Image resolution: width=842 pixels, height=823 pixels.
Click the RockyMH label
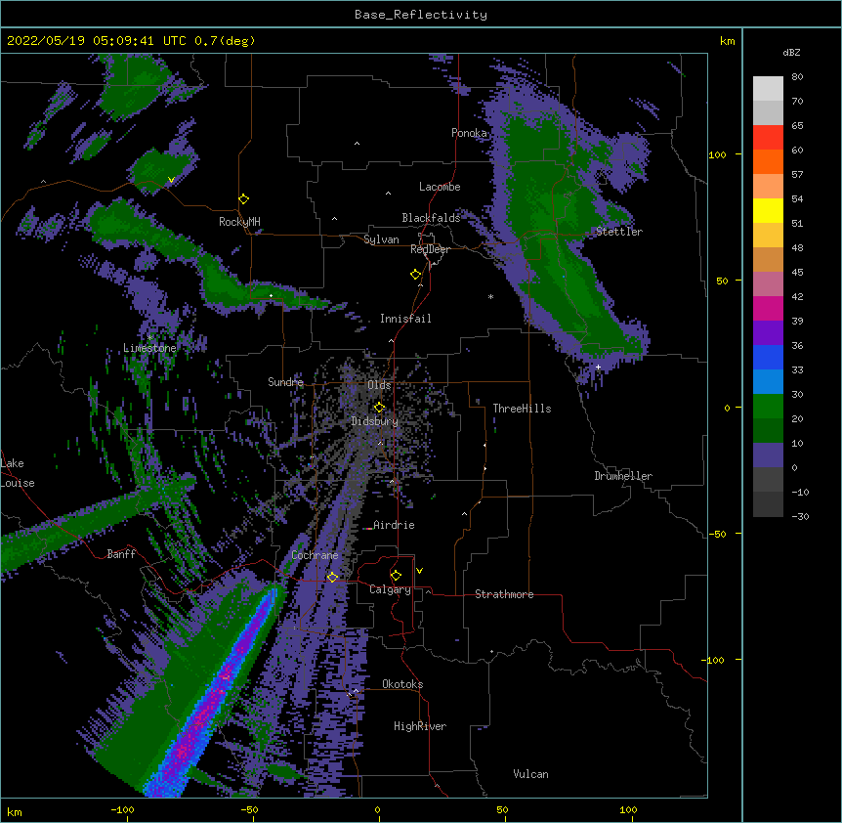[x=239, y=222]
